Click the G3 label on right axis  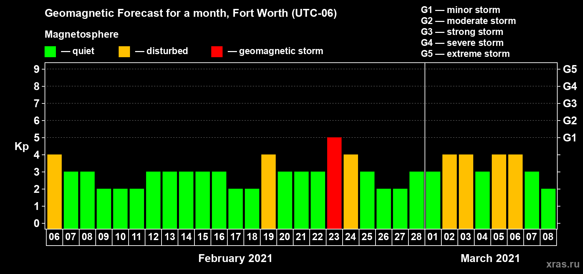coord(570,103)
